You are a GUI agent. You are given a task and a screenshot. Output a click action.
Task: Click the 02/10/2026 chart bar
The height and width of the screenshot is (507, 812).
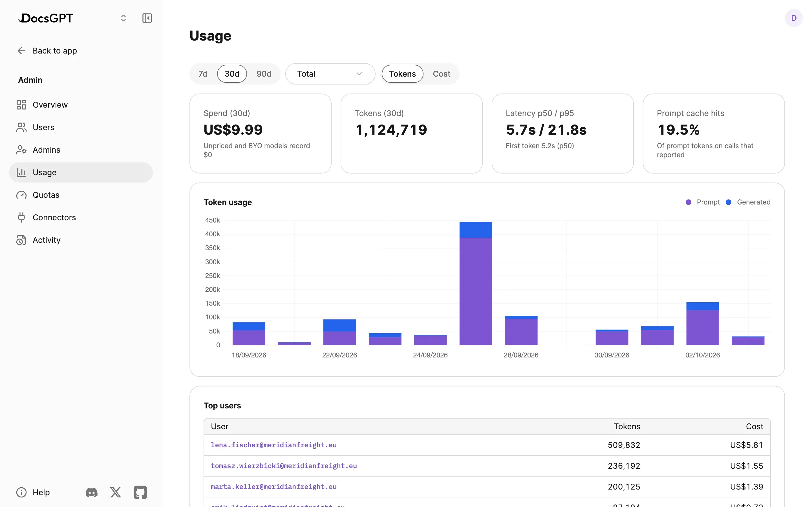click(x=703, y=324)
